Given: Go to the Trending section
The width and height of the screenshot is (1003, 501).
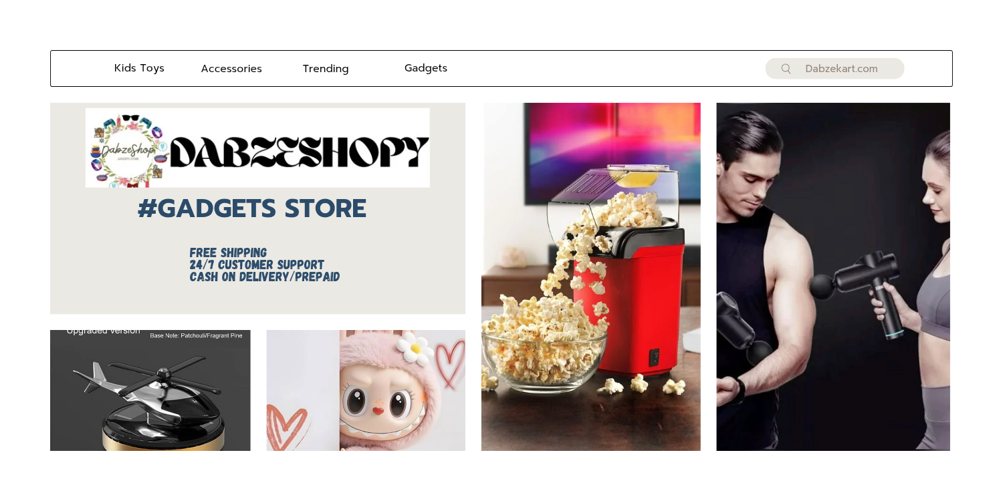Looking at the screenshot, I should click(x=326, y=69).
